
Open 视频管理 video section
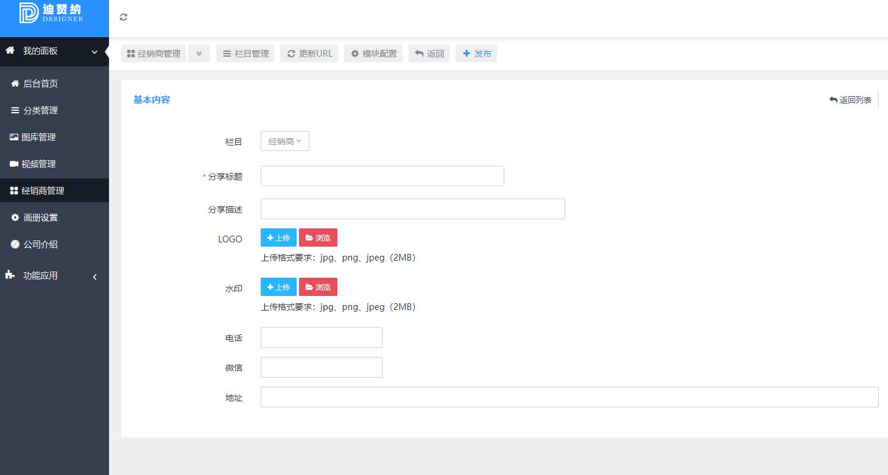point(38,164)
